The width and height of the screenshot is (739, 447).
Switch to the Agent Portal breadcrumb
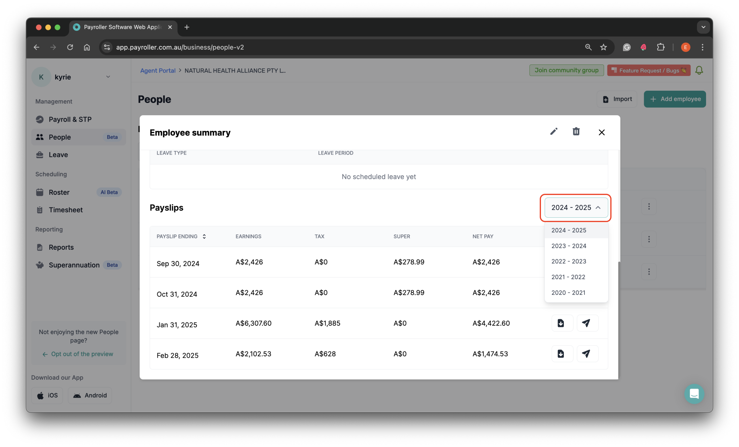point(158,70)
